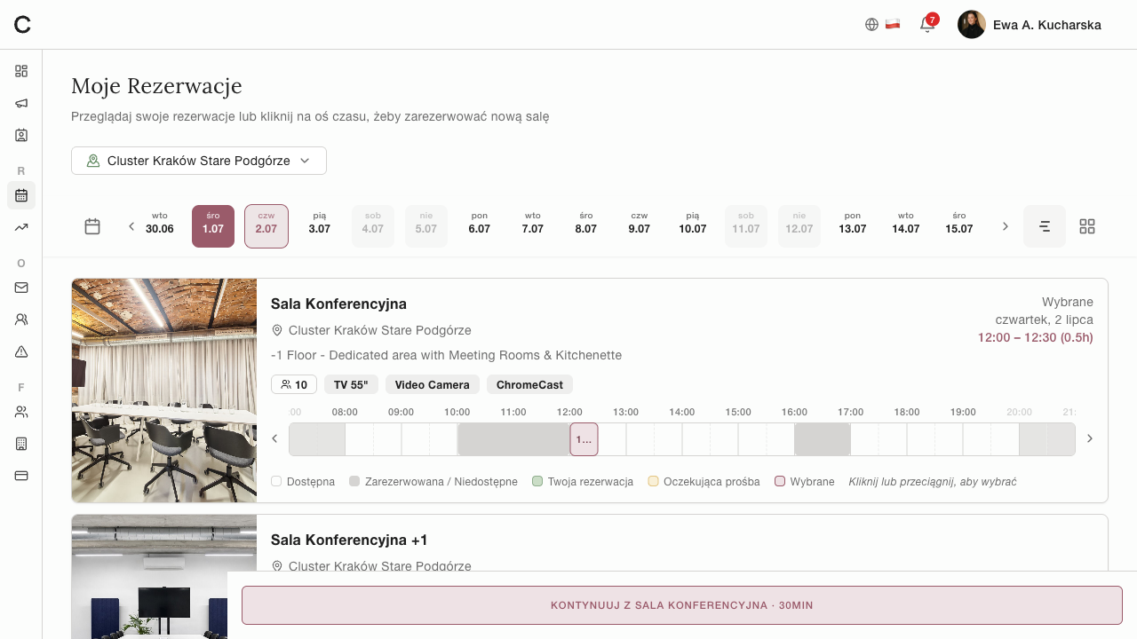Click the Moje Rezerwacje heading

pyautogui.click(x=156, y=86)
